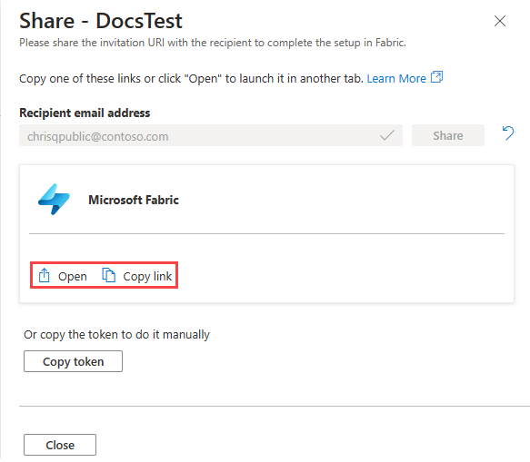Screen dimensions: 530x462
Task: Click the external link icon after Learn More
Action: click(436, 77)
